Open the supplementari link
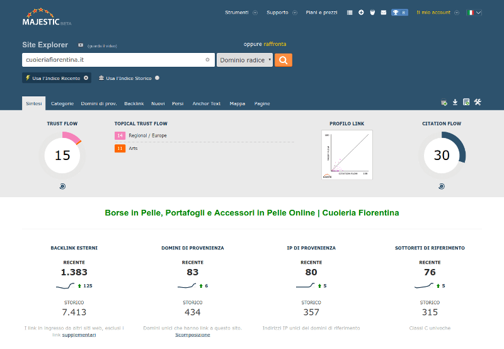504x349 pixels. (x=79, y=335)
